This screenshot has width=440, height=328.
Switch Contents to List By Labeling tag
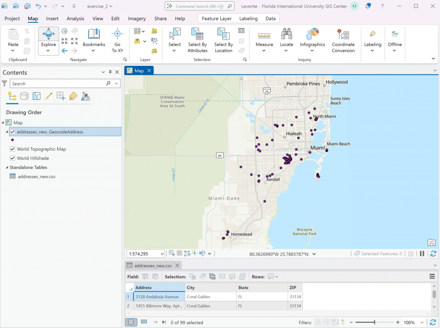click(x=73, y=96)
